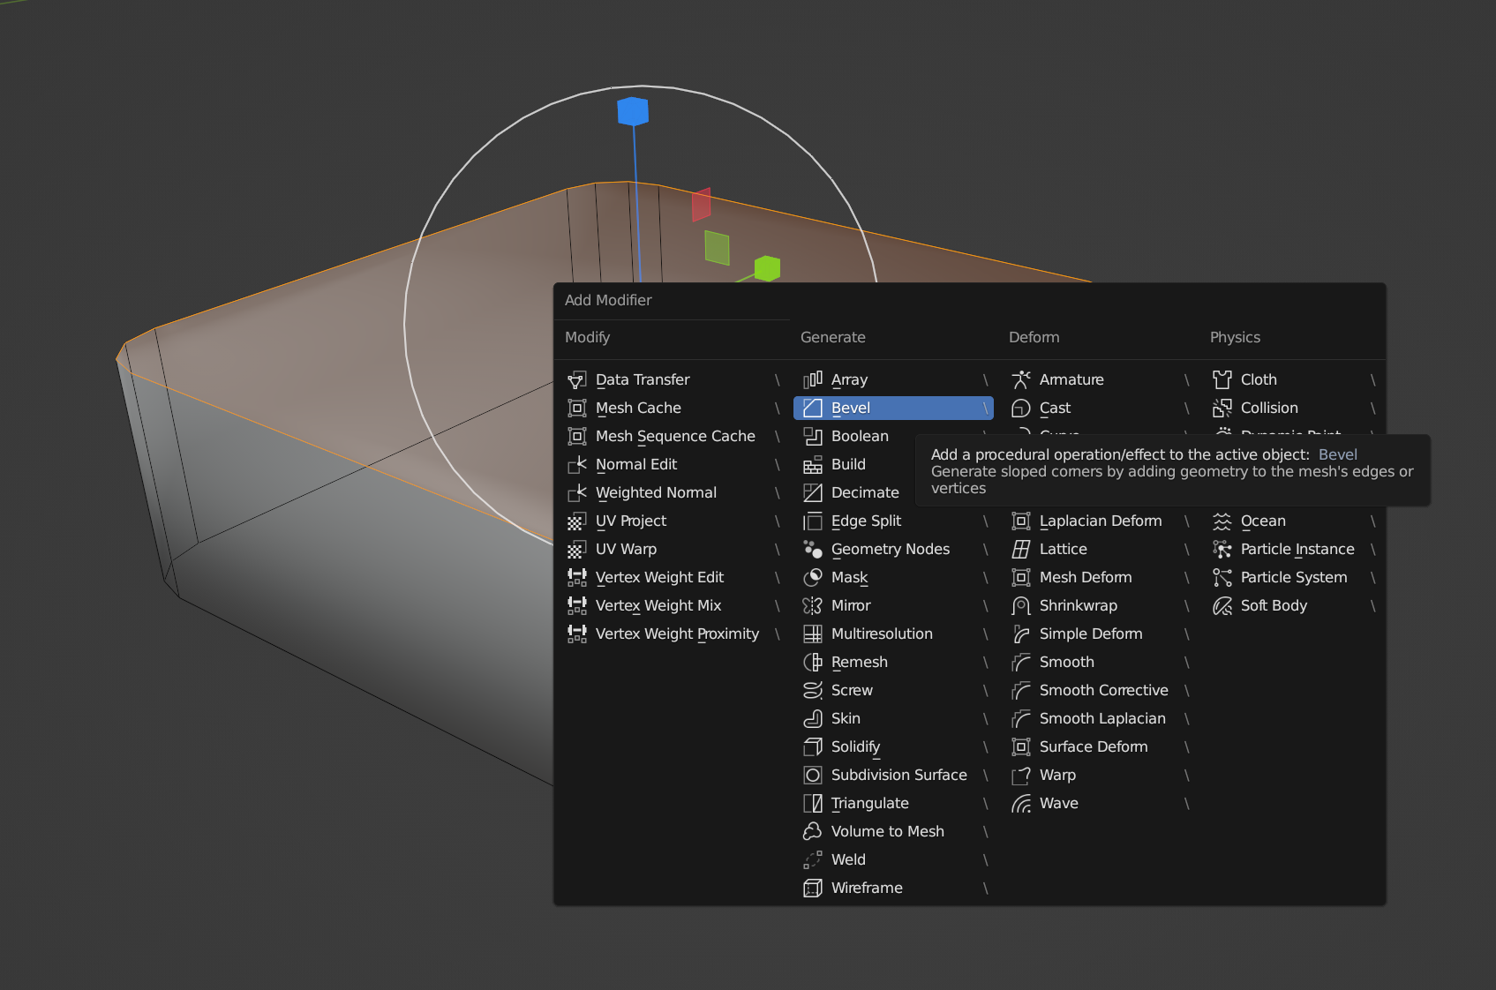Image resolution: width=1496 pixels, height=990 pixels.
Task: Choose Volume to Mesh modifier
Action: pyautogui.click(x=893, y=832)
